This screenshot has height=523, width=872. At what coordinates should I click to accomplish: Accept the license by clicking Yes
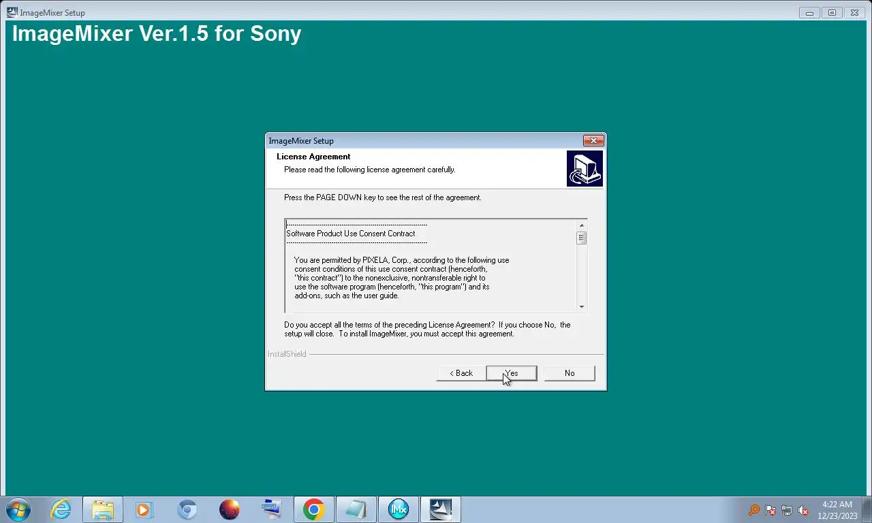[512, 373]
